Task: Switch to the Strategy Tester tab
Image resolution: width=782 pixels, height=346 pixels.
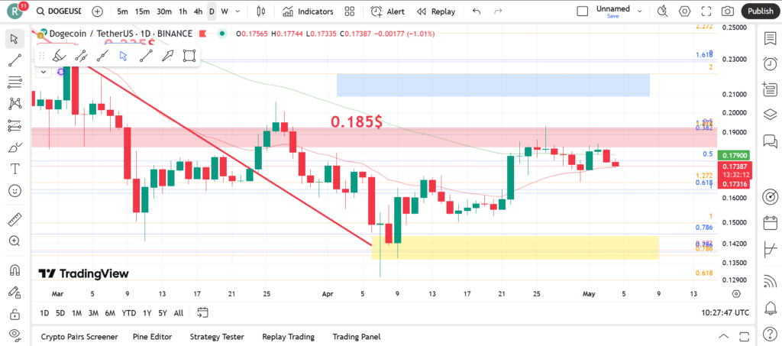Action: coord(217,337)
